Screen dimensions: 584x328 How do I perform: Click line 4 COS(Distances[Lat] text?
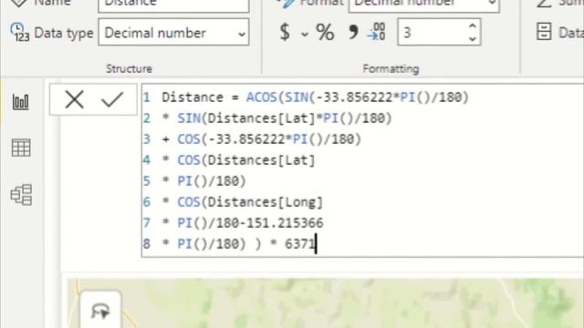pos(246,160)
